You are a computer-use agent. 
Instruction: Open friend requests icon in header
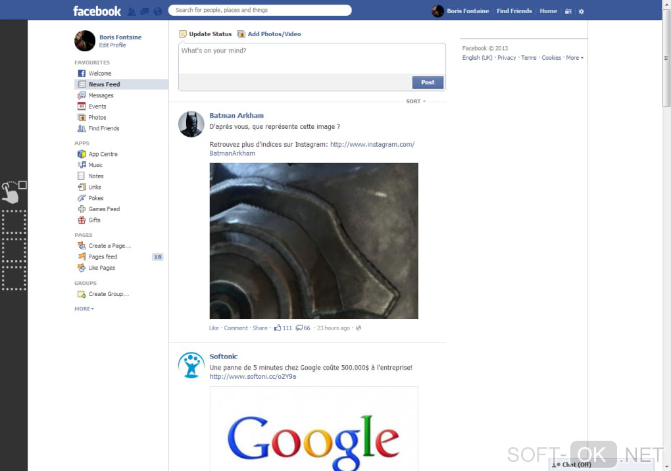click(132, 12)
